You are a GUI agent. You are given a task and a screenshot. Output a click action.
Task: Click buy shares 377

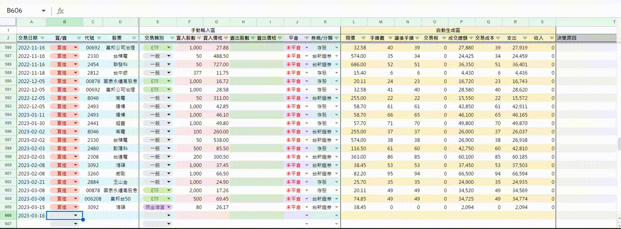click(198, 73)
